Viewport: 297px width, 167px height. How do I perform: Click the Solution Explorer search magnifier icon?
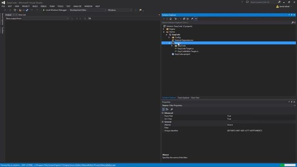[292, 23]
